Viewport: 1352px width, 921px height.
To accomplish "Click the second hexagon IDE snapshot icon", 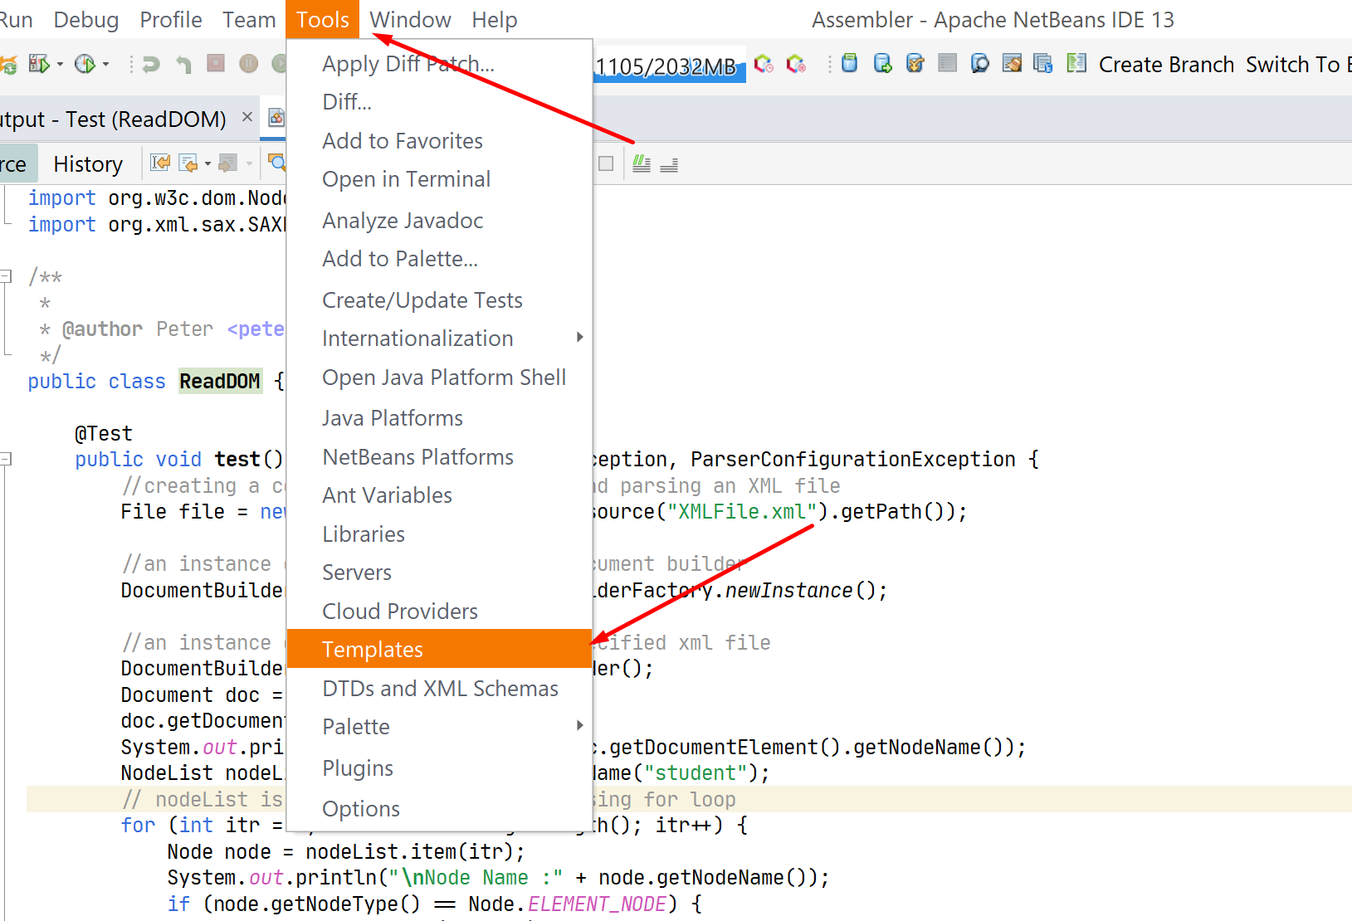I will [x=796, y=64].
